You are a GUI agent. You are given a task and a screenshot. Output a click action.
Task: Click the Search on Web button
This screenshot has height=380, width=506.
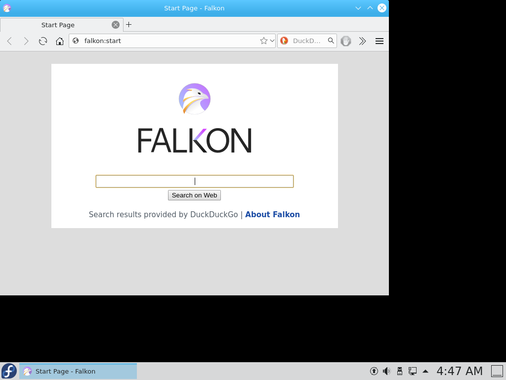(x=194, y=195)
